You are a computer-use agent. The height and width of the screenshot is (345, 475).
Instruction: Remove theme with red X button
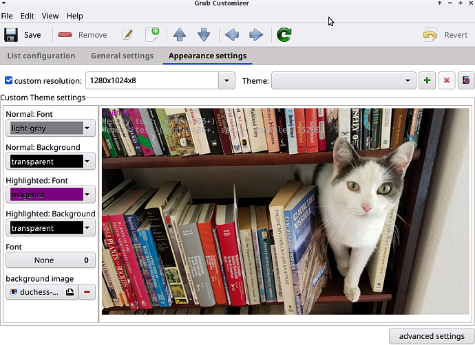click(x=447, y=80)
